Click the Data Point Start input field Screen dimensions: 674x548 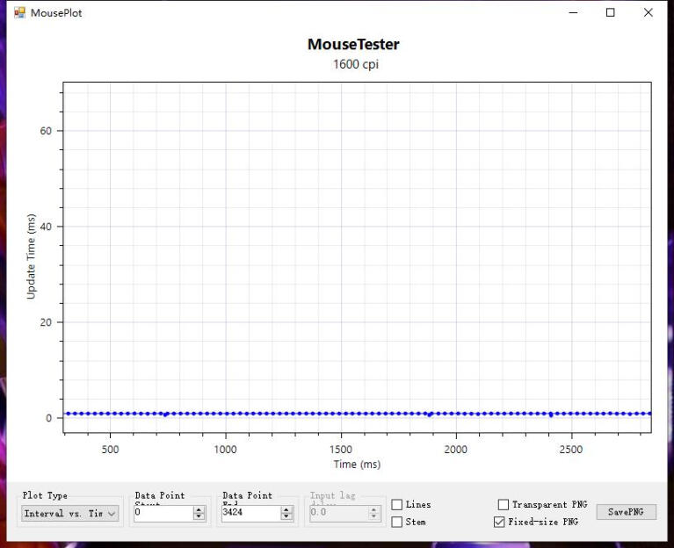click(163, 513)
